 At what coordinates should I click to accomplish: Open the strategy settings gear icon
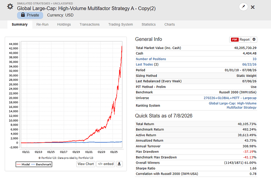(10, 7)
